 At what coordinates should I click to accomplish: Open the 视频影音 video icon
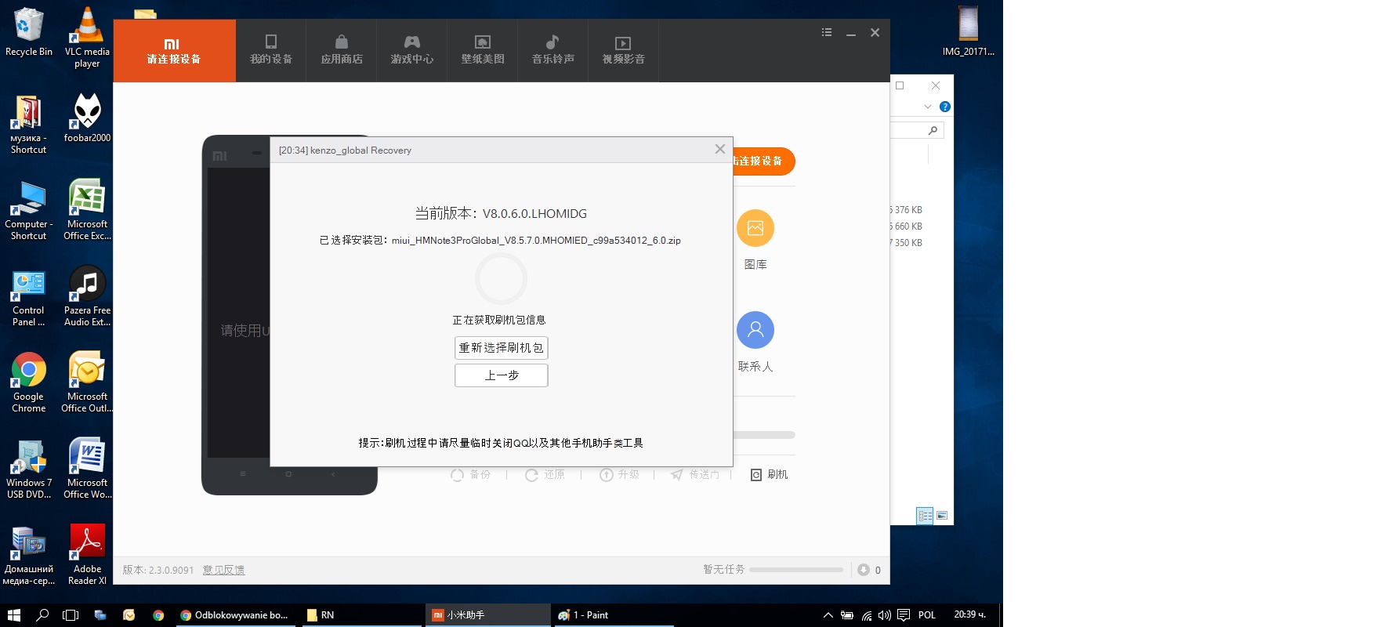[x=623, y=50]
